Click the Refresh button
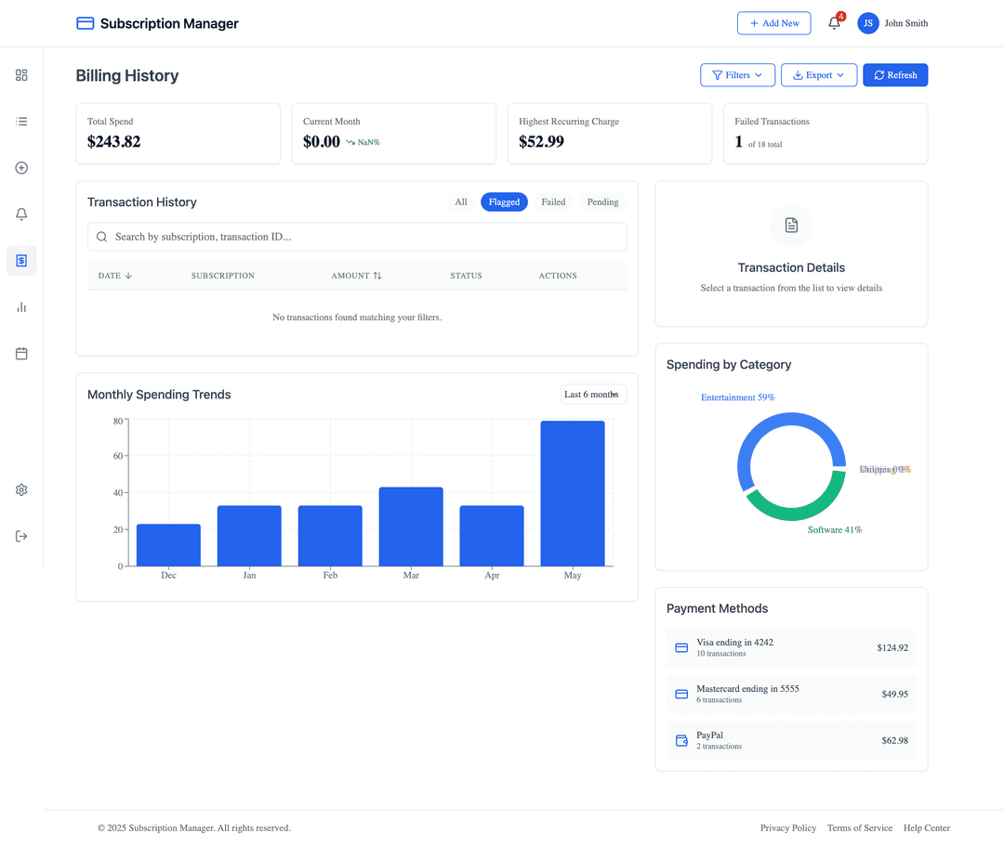 [x=895, y=74]
